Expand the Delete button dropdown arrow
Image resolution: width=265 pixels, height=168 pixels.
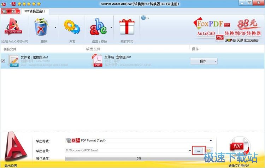coord(55,27)
